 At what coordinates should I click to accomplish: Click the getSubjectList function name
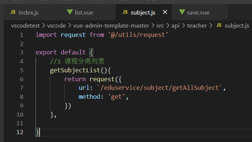[x=75, y=70]
